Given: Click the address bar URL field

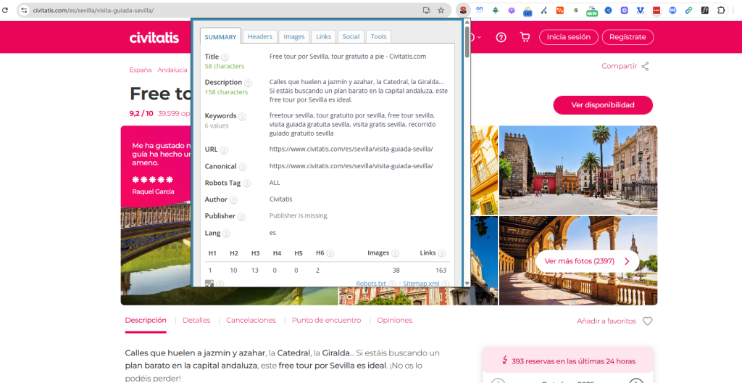Looking at the screenshot, I should click(217, 10).
